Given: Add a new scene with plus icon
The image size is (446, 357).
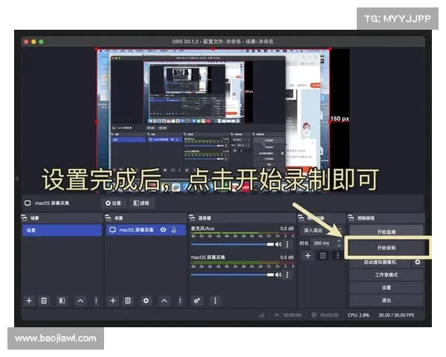Looking at the screenshot, I should 29,300.
